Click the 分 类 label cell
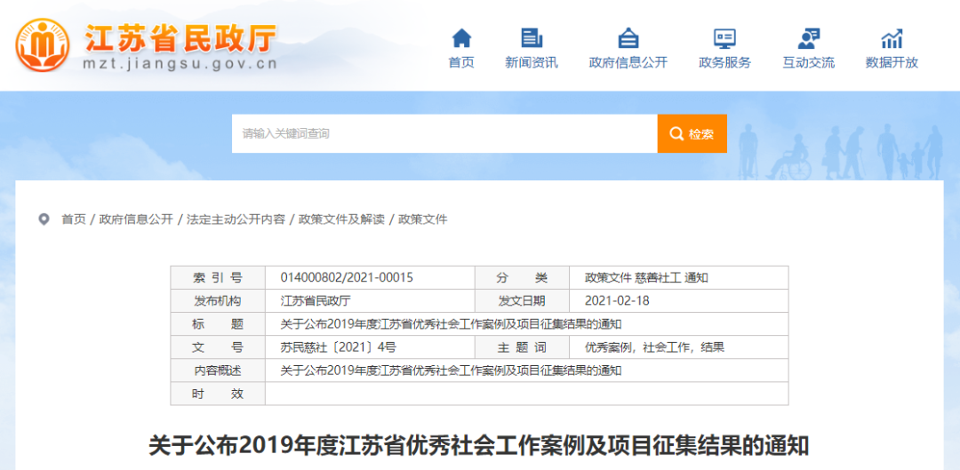 click(x=522, y=278)
